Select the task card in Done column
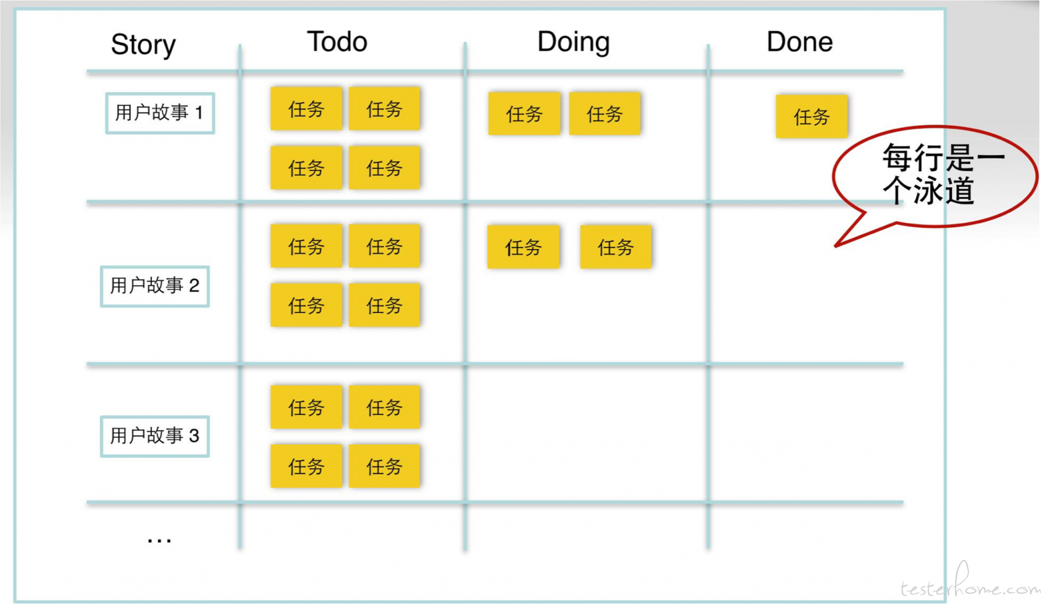 (x=811, y=117)
